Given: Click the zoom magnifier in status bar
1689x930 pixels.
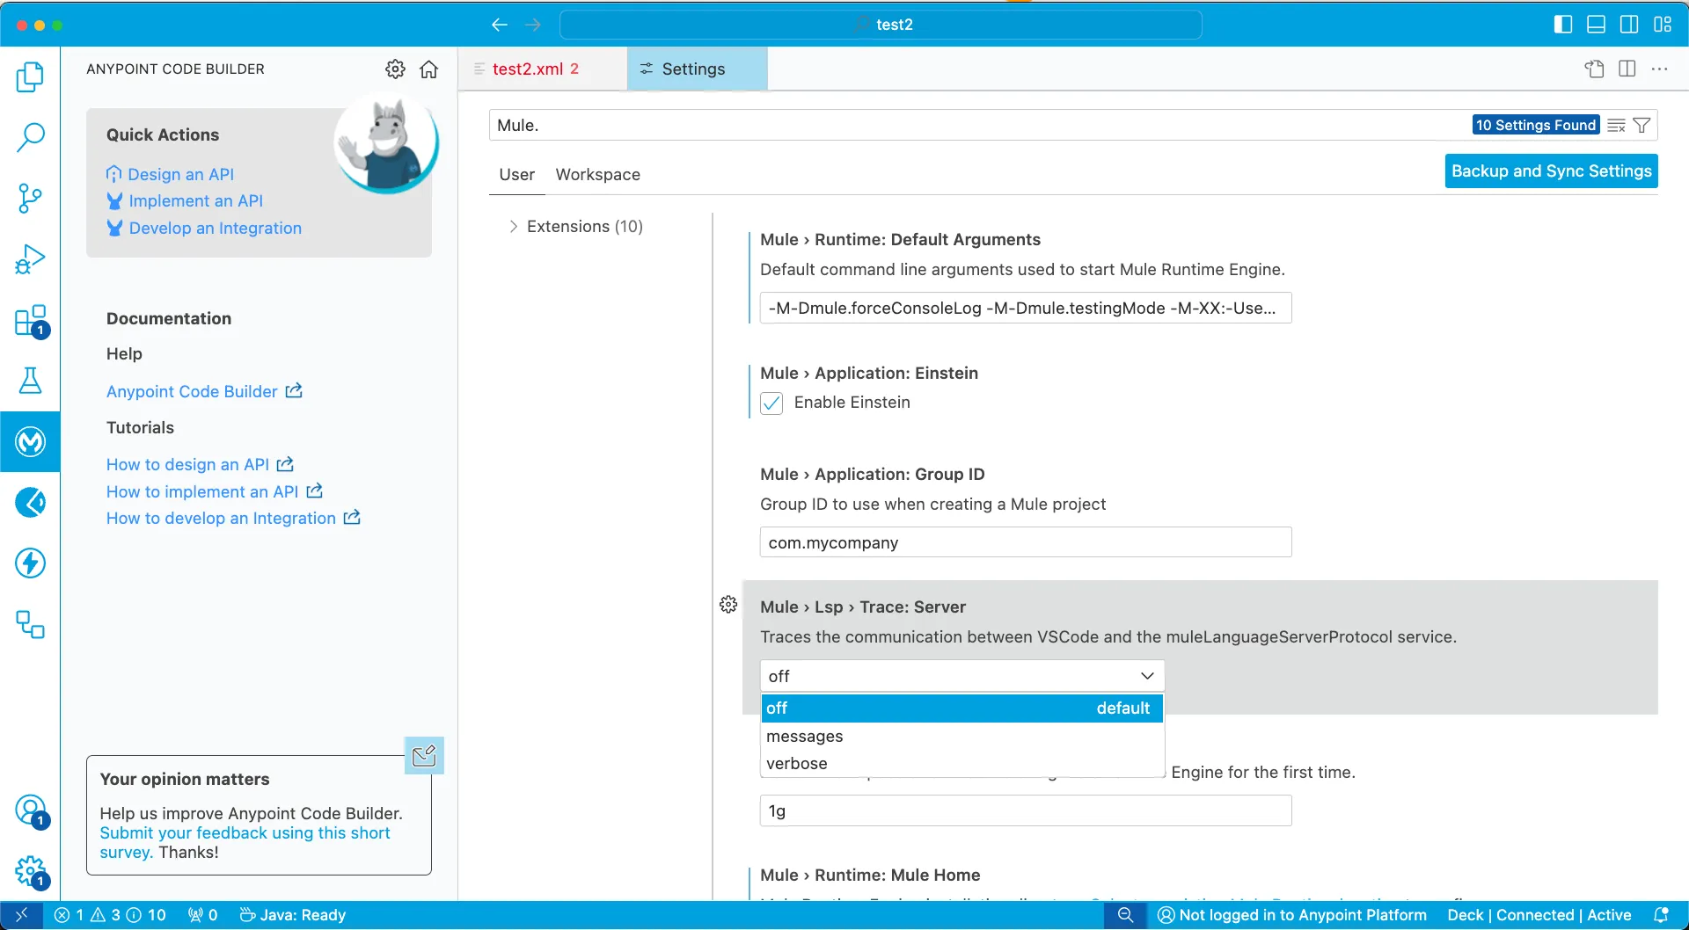Looking at the screenshot, I should pos(1125,915).
